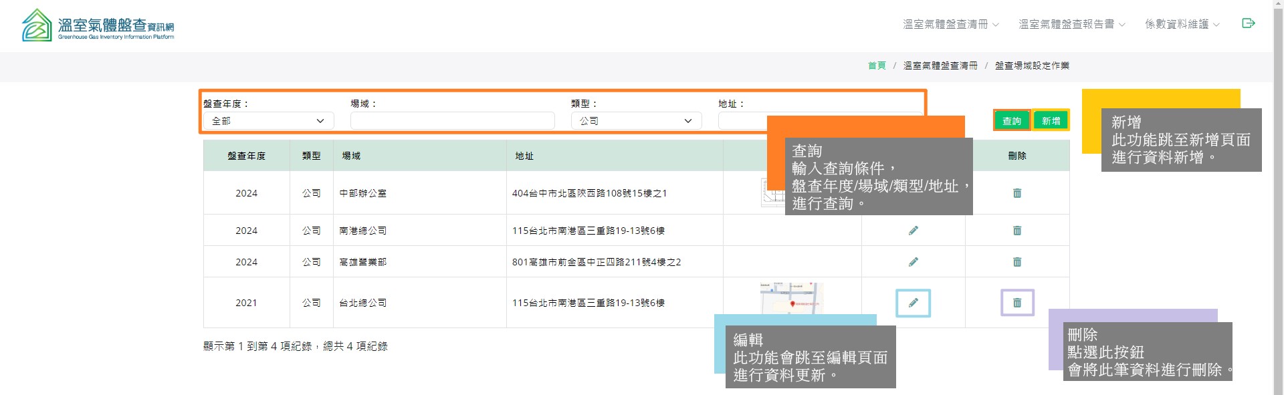This screenshot has width=1284, height=395.
Task: Open the 盤查年度 dropdown showing 全部
Action: [267, 121]
